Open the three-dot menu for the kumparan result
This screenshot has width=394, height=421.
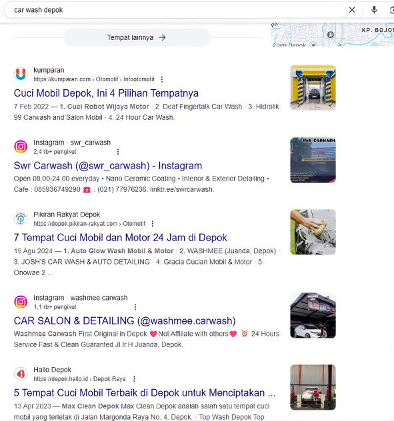pyautogui.click(x=162, y=79)
